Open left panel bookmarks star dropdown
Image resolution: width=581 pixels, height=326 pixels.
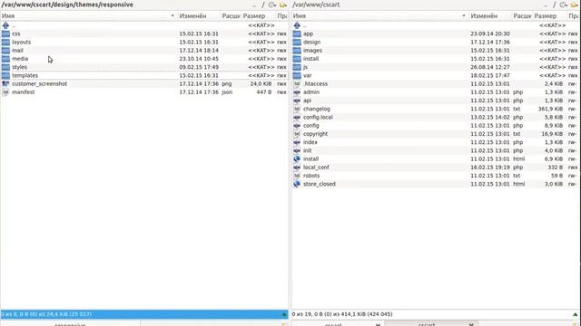click(283, 5)
